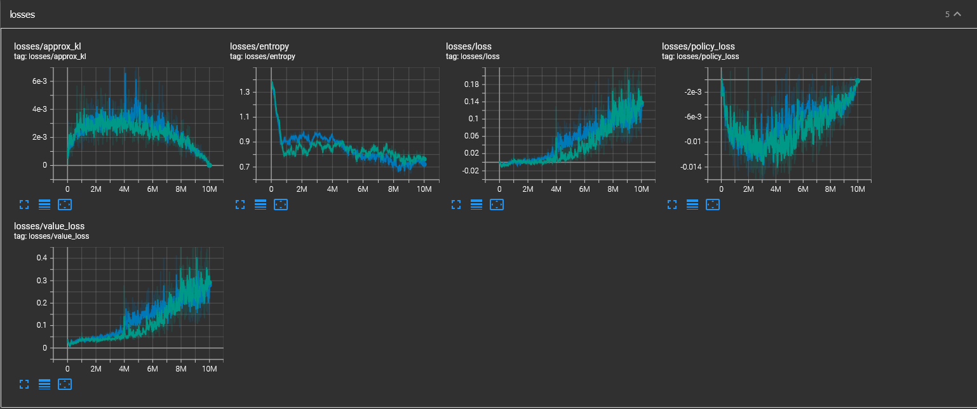Image resolution: width=977 pixels, height=409 pixels.
Task: Expand value_loss chart to full size
Action: pyautogui.click(x=24, y=384)
